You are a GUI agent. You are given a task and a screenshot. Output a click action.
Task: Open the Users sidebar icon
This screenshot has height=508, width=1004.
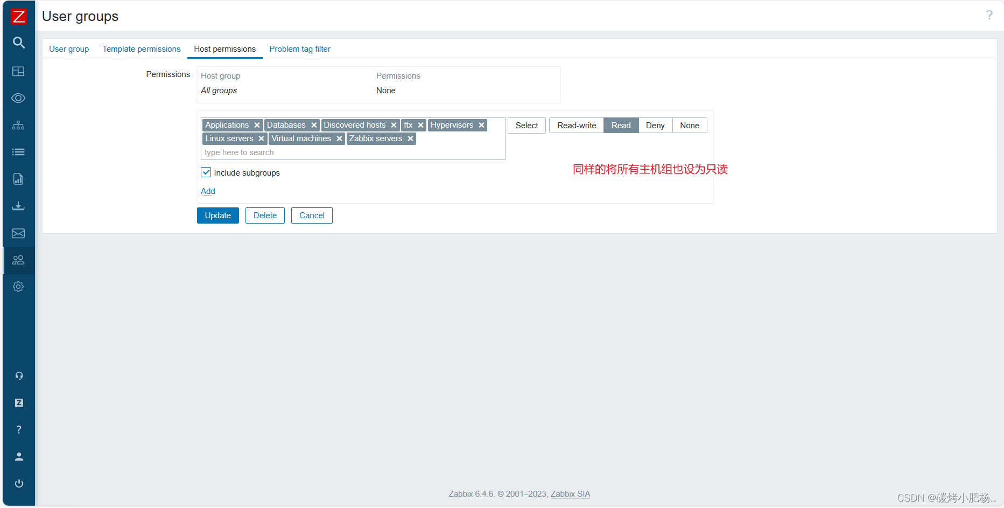point(19,260)
